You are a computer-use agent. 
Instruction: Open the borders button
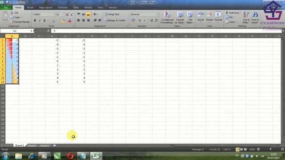pyautogui.click(x=53, y=21)
